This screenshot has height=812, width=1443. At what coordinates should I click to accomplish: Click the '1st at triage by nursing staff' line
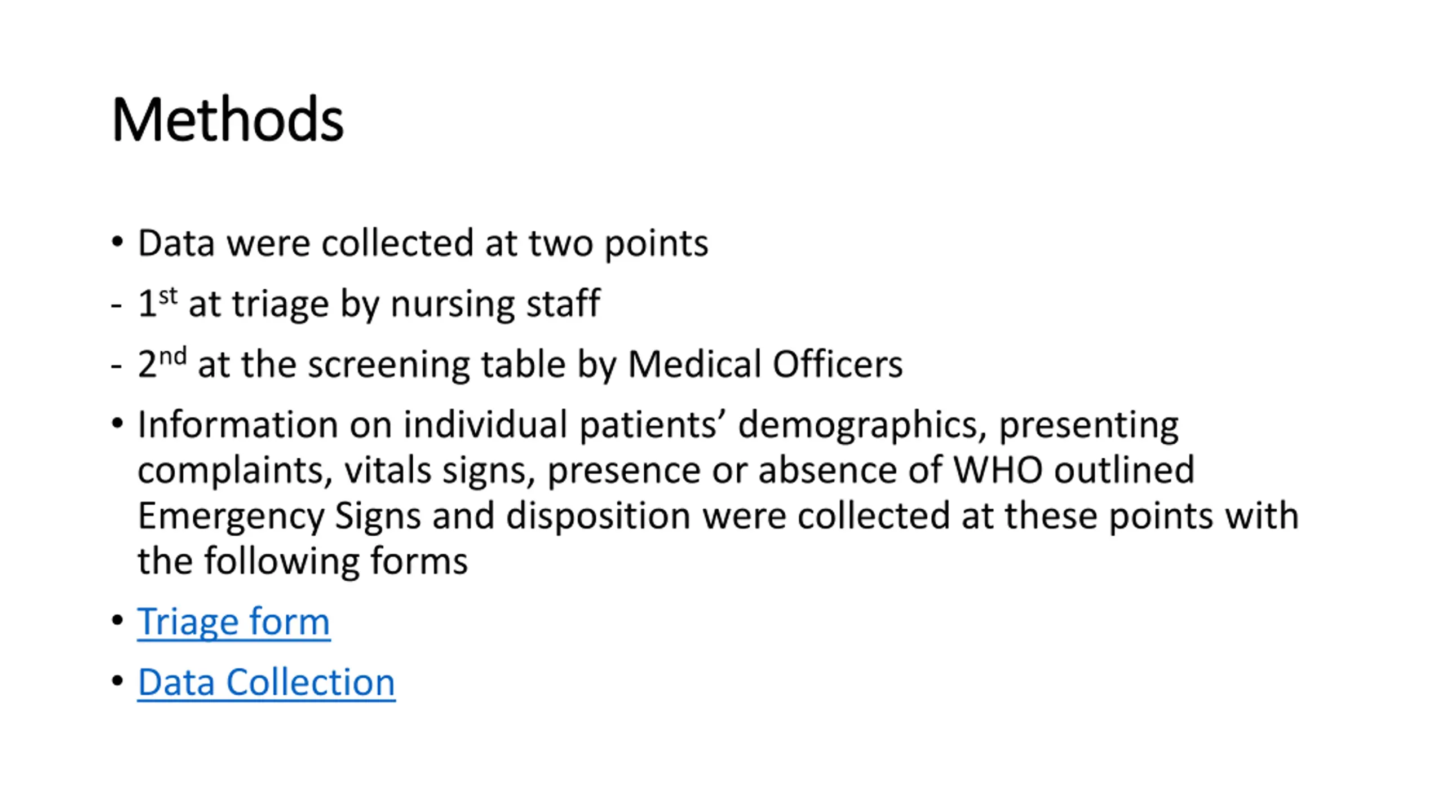pos(369,304)
